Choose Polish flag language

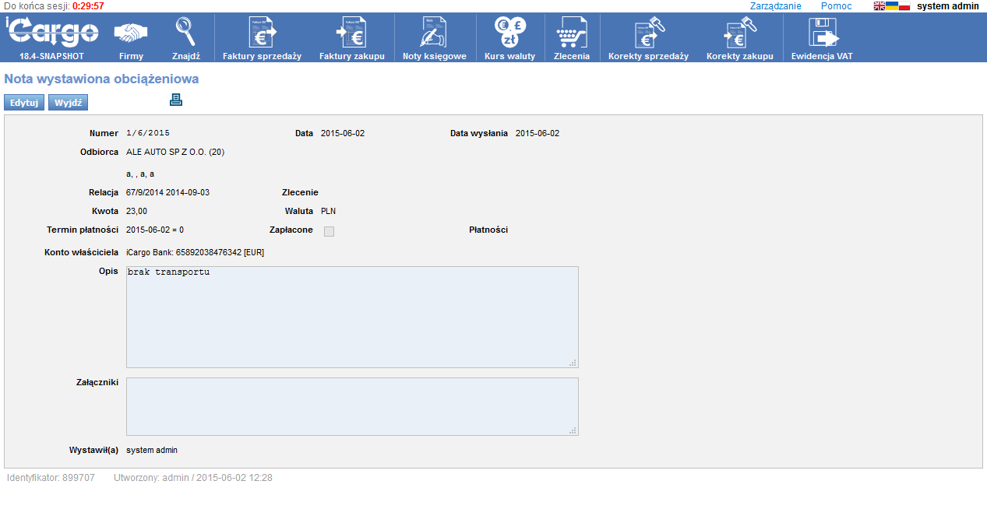click(x=904, y=6)
